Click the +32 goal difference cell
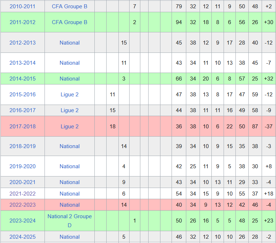Screen dimensions: 276x243 pyautogui.click(x=268, y=79)
